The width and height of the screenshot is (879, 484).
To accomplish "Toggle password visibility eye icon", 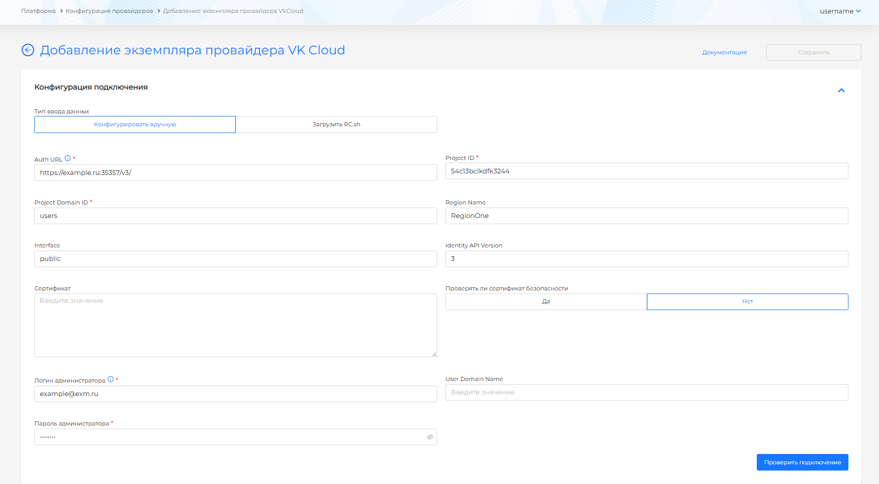I will (429, 437).
